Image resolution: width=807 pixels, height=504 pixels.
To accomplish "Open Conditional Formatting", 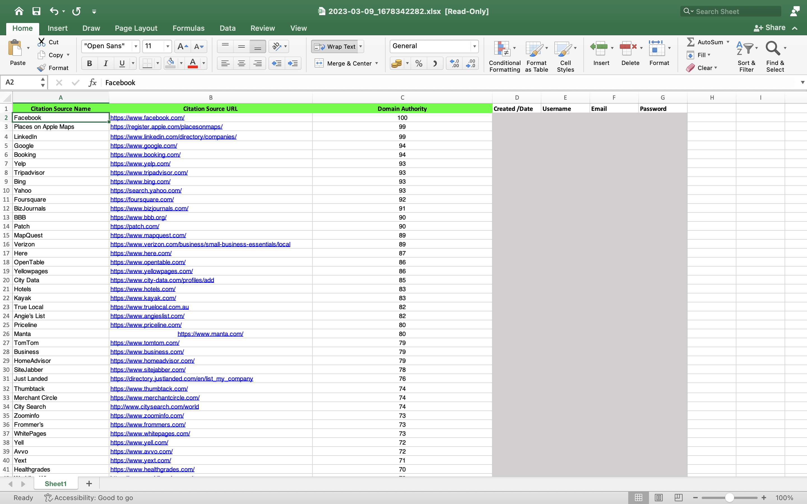I will click(x=505, y=56).
